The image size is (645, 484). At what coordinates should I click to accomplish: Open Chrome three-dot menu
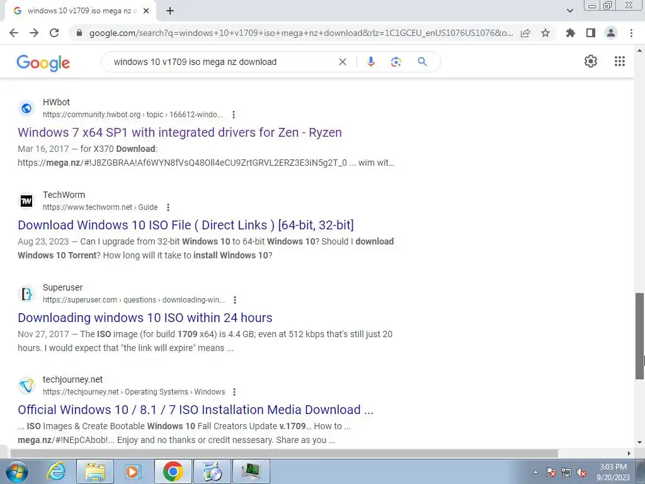(631, 33)
